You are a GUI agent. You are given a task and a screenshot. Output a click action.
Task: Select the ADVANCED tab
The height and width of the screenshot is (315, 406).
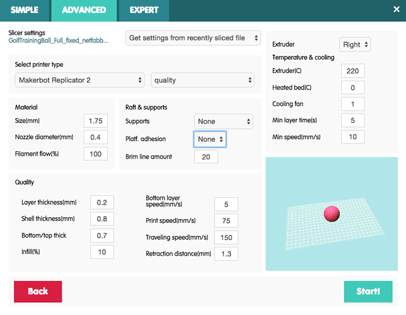pyautogui.click(x=84, y=10)
